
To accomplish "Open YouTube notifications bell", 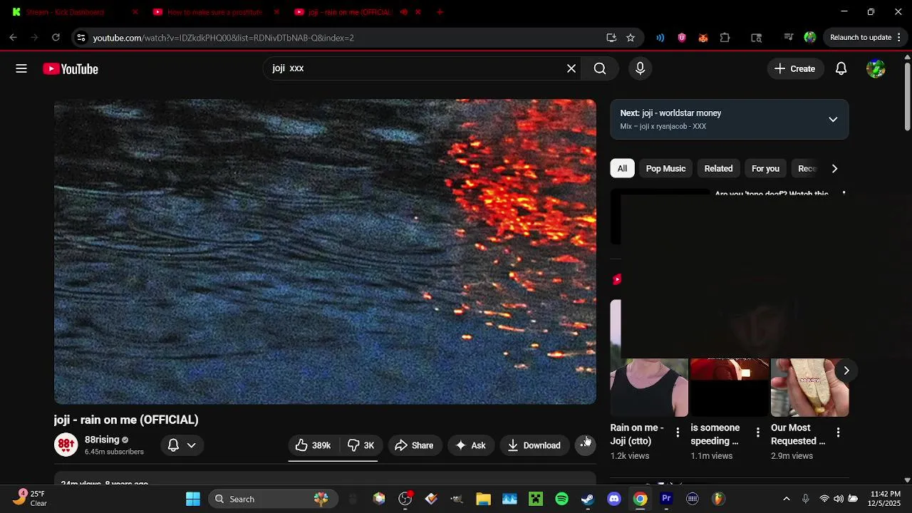I will point(841,68).
